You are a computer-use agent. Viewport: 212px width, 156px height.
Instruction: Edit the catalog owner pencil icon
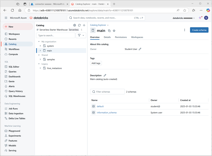[x=140, y=49]
